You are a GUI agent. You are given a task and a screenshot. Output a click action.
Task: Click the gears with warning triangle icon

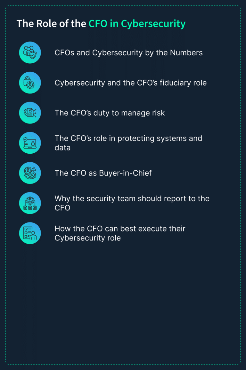tap(30, 173)
